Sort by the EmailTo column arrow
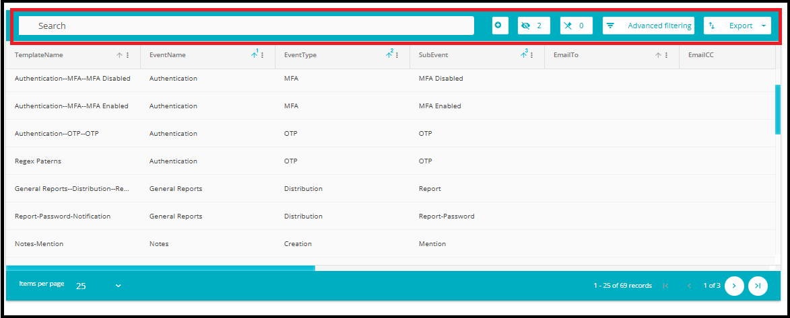The height and width of the screenshot is (318, 790). [658, 55]
